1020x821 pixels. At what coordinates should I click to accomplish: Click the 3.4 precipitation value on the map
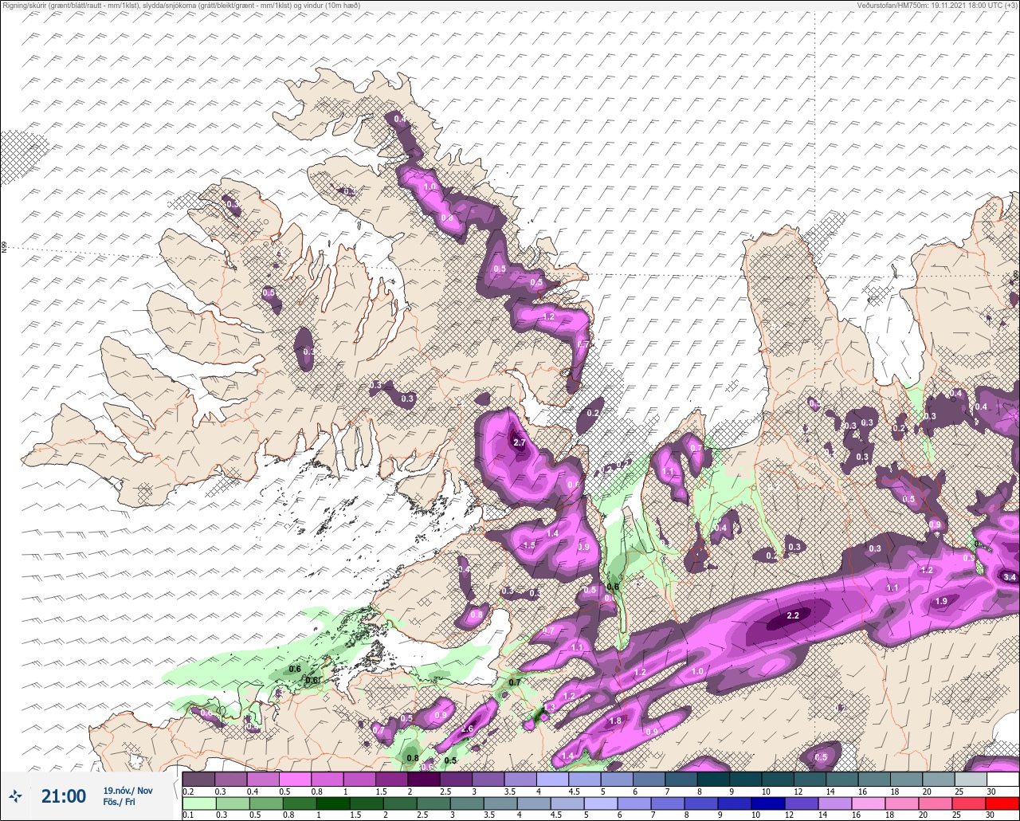coord(1010,577)
